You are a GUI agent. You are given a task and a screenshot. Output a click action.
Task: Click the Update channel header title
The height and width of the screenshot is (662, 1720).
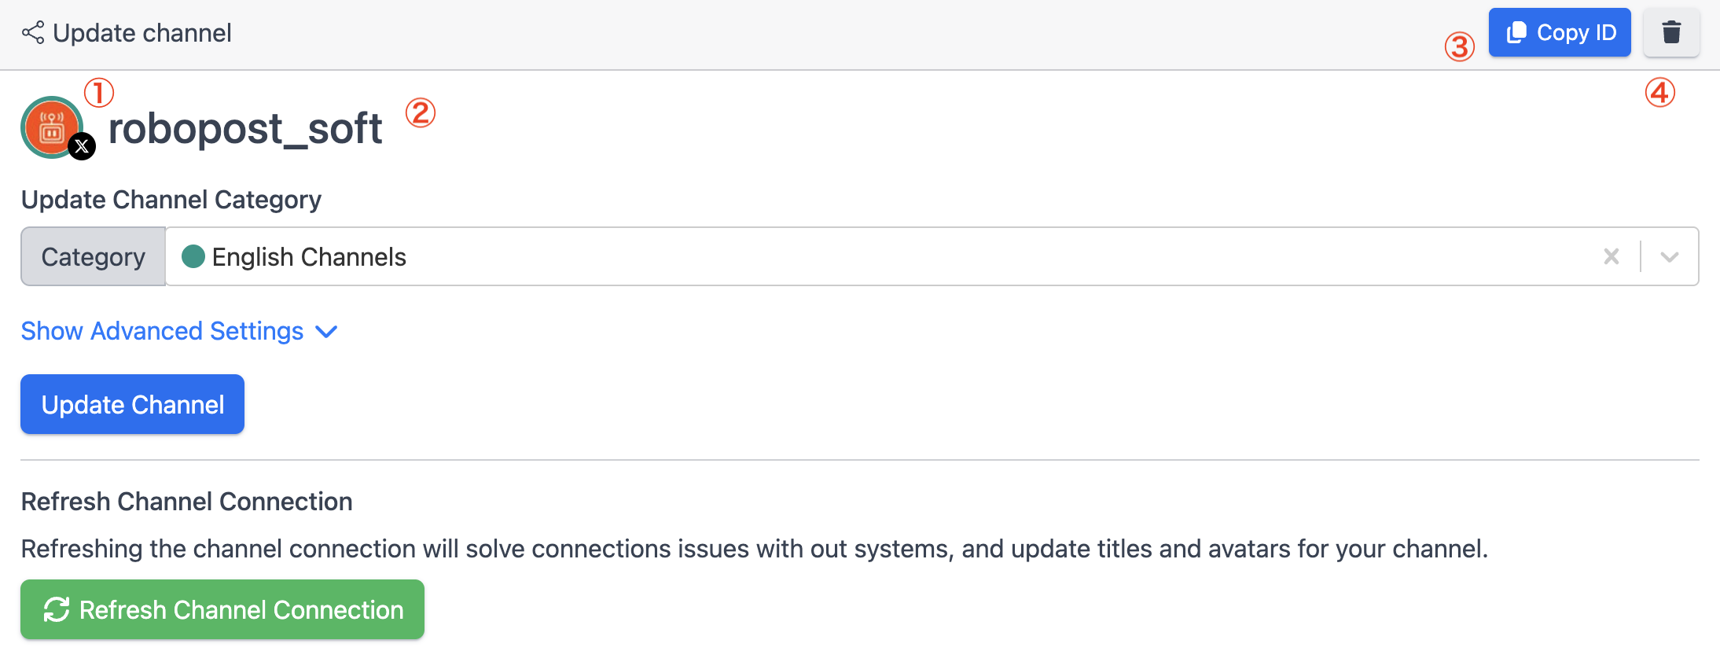[141, 33]
